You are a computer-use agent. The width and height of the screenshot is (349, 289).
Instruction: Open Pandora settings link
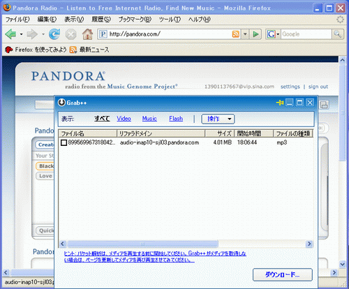[x=290, y=87]
